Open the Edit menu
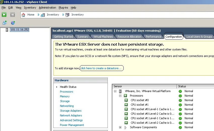 pos(11,8)
